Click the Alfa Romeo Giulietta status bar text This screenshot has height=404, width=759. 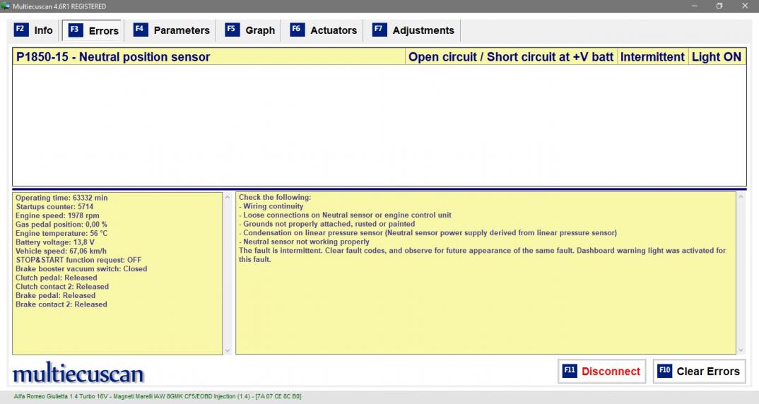point(158,396)
